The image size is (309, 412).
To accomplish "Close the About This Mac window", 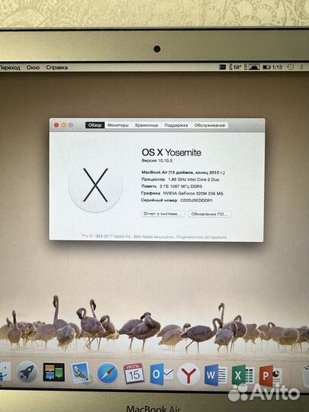I will tap(56, 125).
